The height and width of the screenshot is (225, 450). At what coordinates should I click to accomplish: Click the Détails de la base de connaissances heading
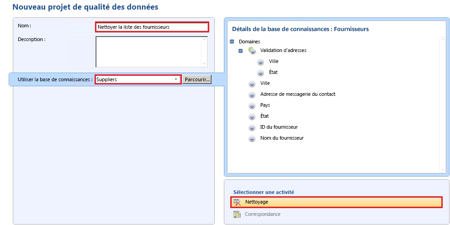pos(300,29)
